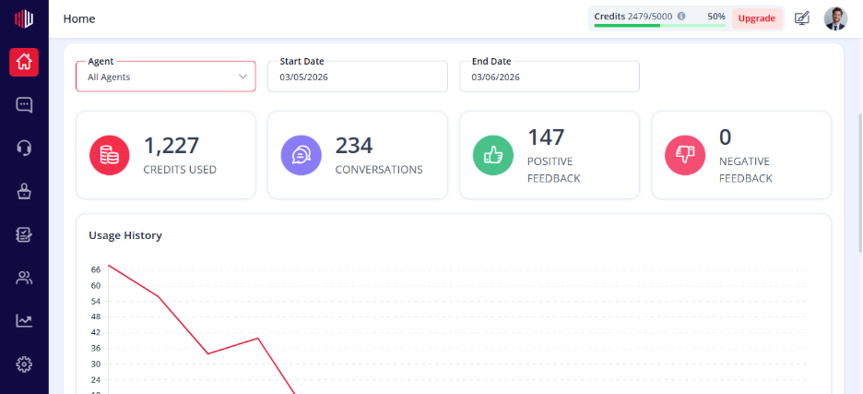This screenshot has height=394, width=863.
Task: Click the app logo in the sidebar
Action: click(24, 18)
